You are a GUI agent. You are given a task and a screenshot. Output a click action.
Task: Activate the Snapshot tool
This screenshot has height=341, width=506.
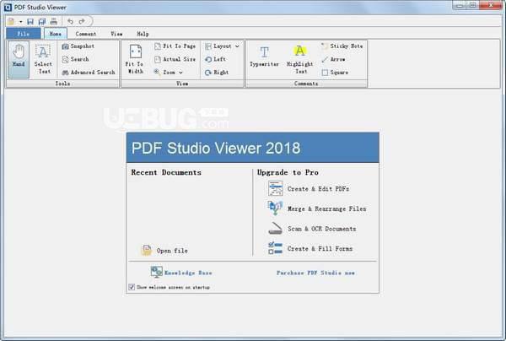pos(78,46)
